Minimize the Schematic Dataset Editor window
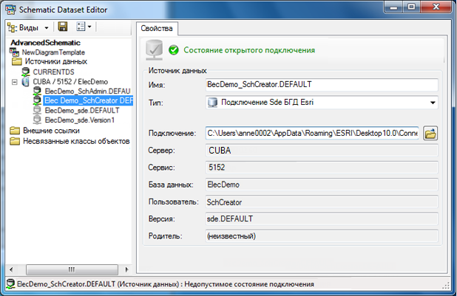Screen dimensions: 457x296 (x=393, y=7)
